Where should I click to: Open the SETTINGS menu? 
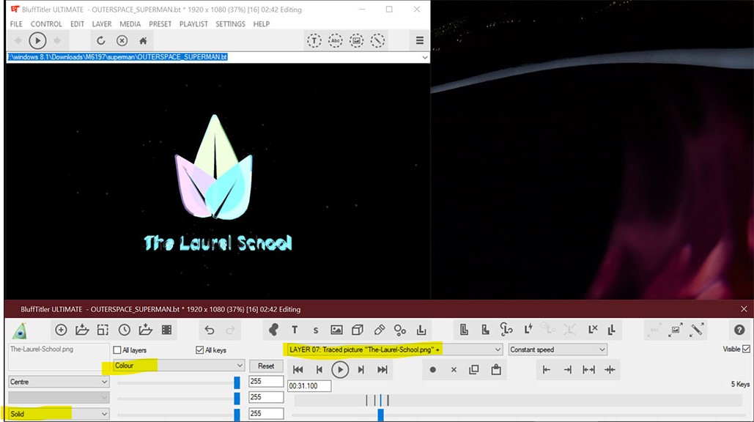230,24
